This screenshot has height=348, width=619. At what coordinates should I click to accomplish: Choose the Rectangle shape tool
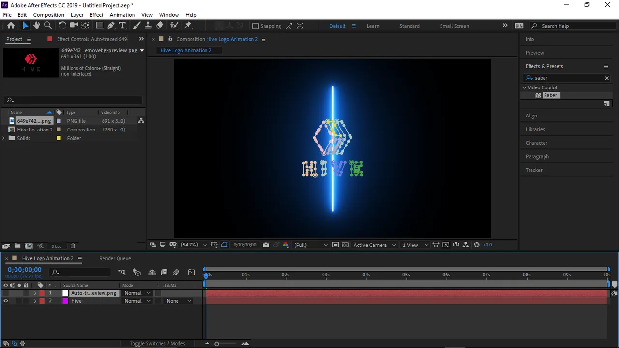coord(100,26)
